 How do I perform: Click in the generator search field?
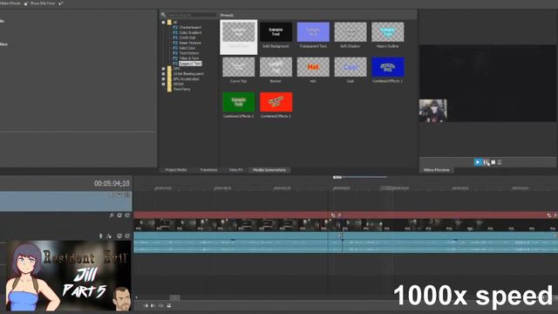point(192,15)
